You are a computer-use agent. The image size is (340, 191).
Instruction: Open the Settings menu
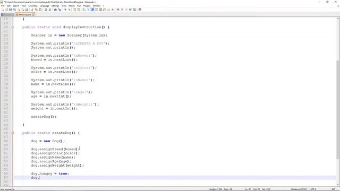55,6
